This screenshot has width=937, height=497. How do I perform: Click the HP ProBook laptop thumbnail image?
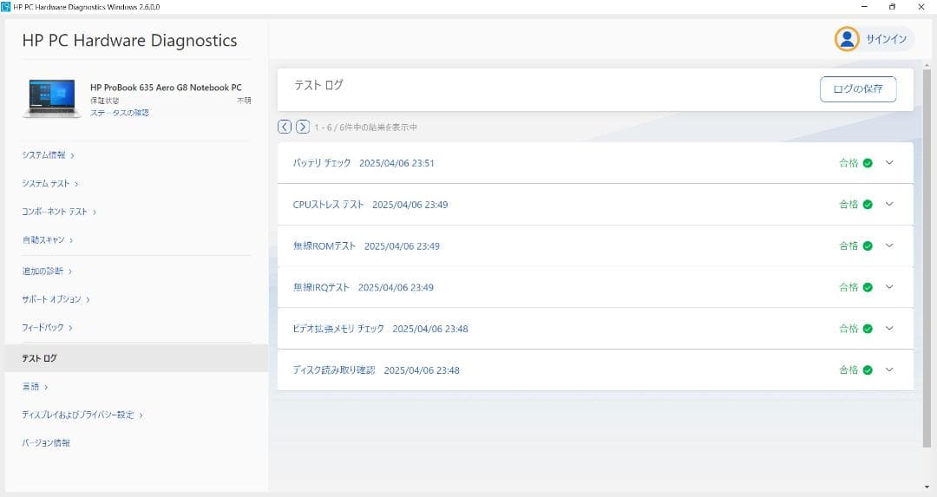[x=54, y=98]
